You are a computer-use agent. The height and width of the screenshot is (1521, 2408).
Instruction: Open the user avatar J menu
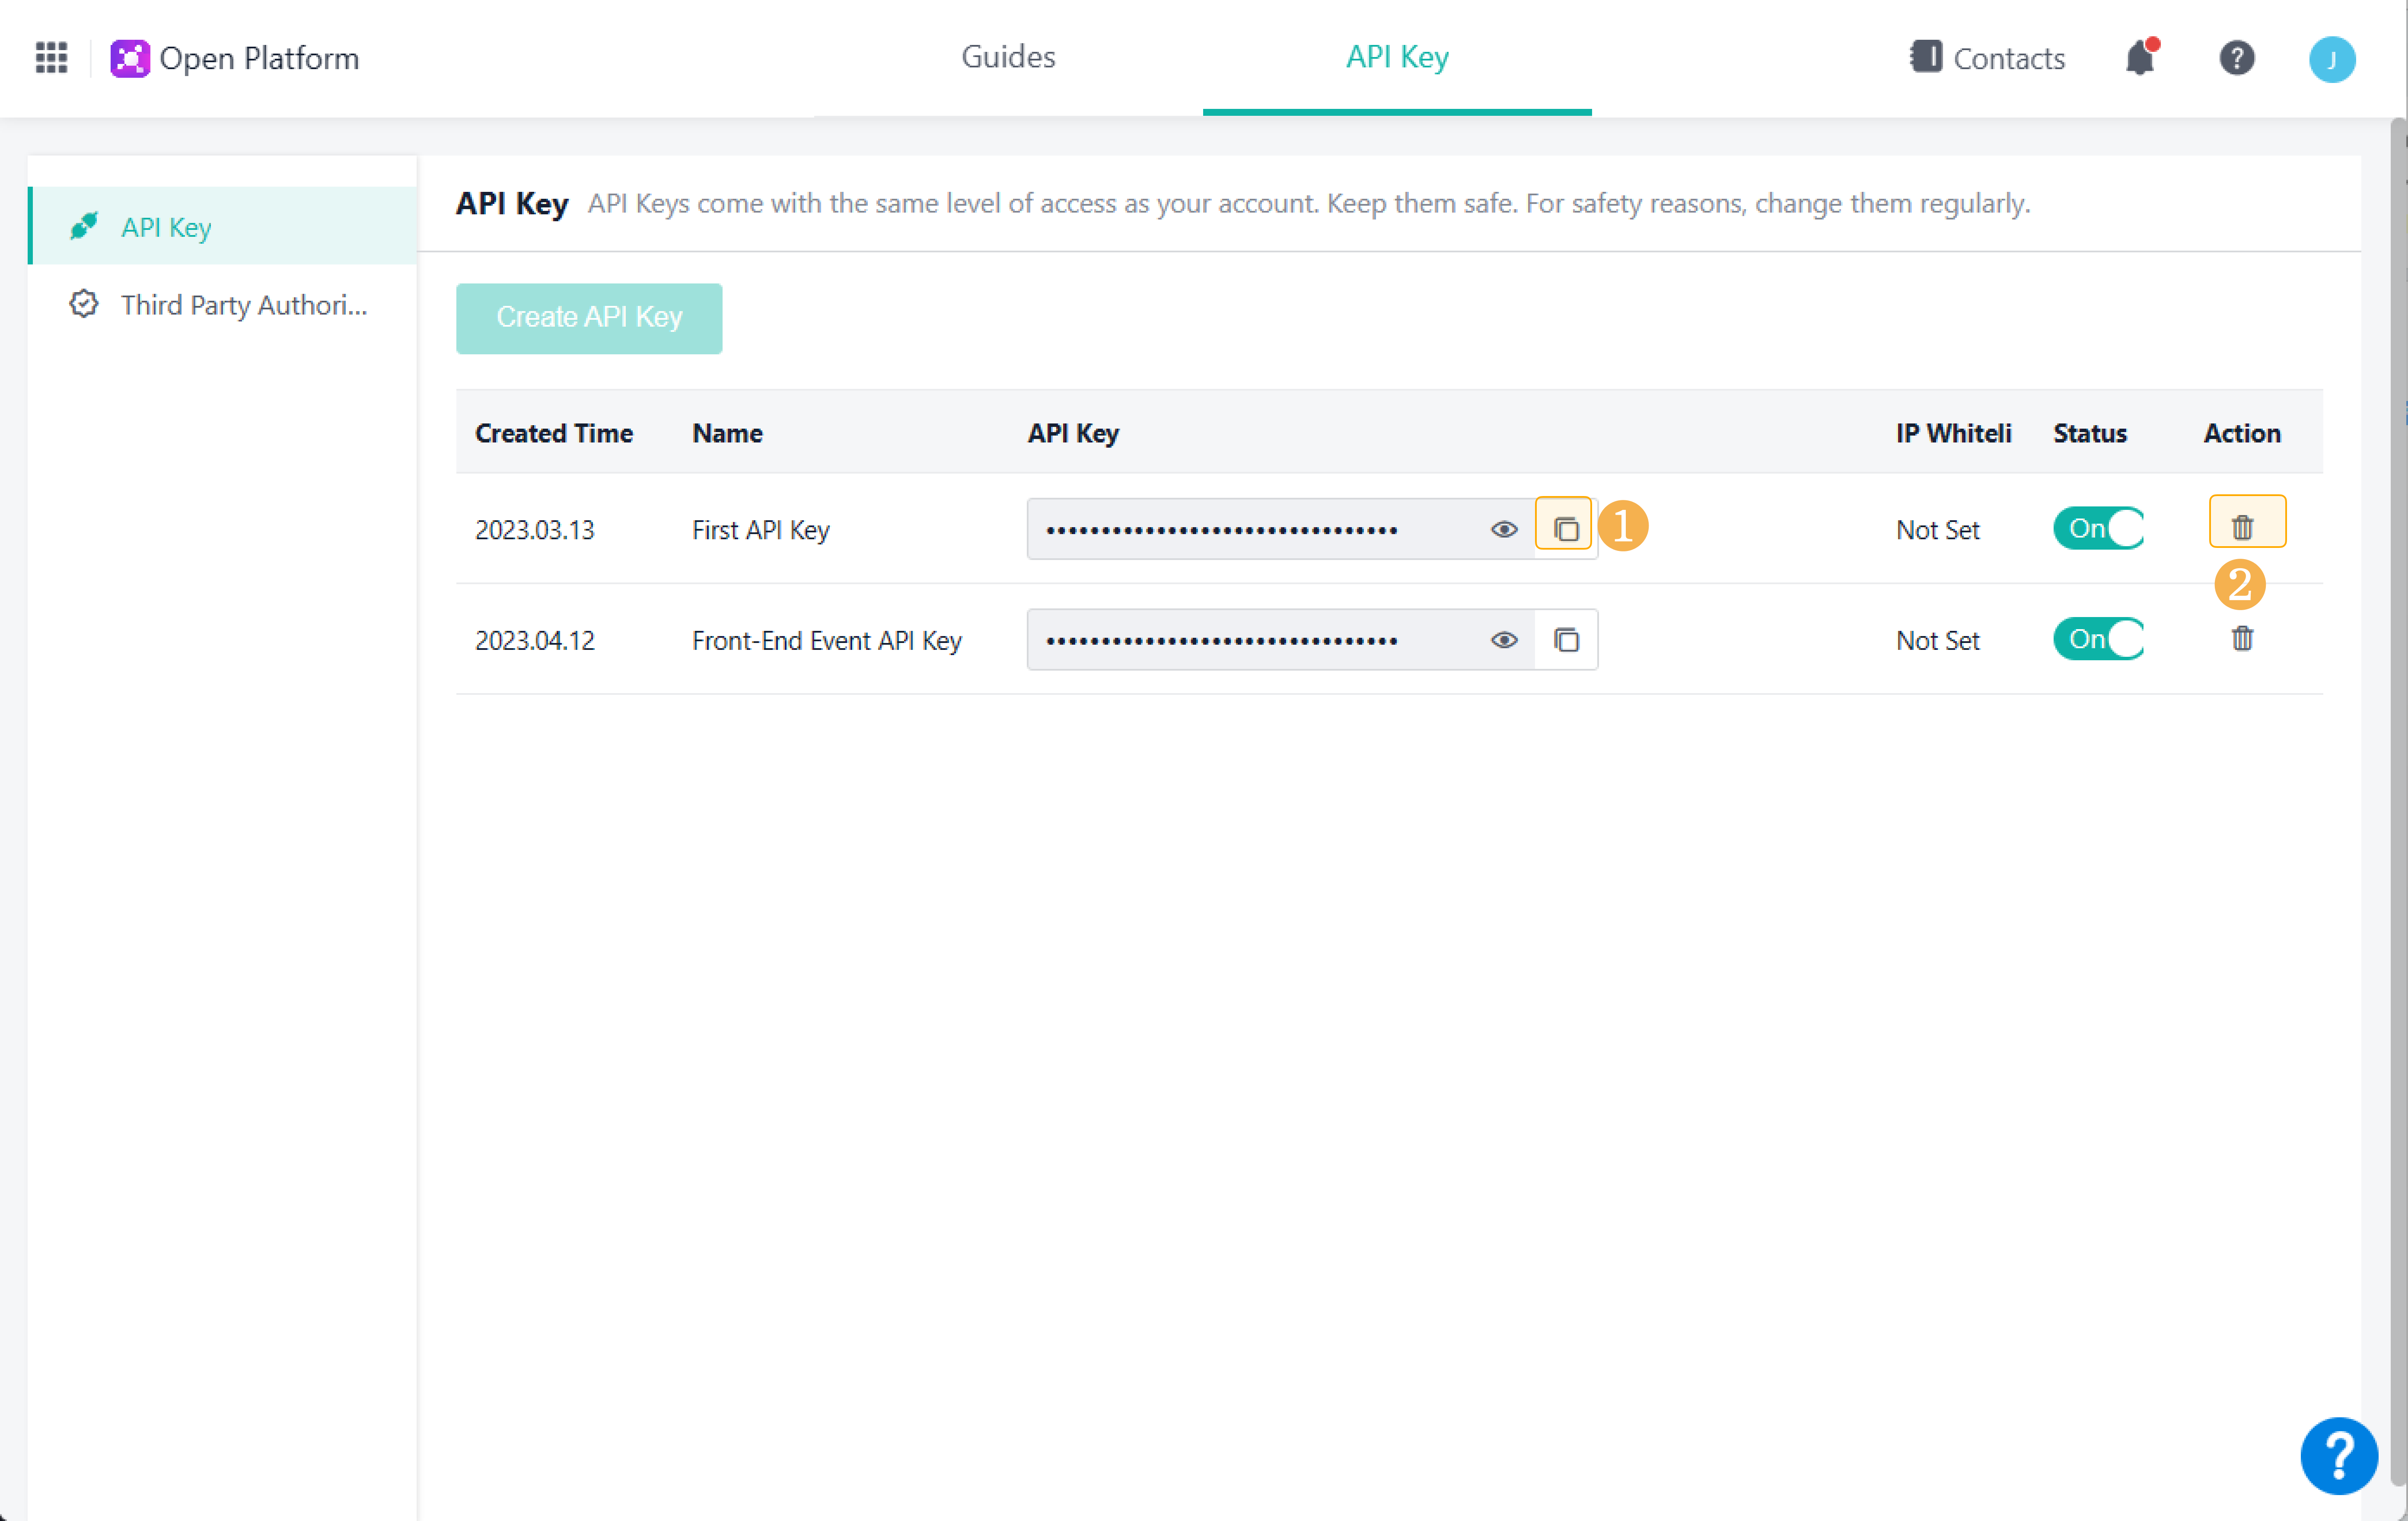click(x=2332, y=59)
